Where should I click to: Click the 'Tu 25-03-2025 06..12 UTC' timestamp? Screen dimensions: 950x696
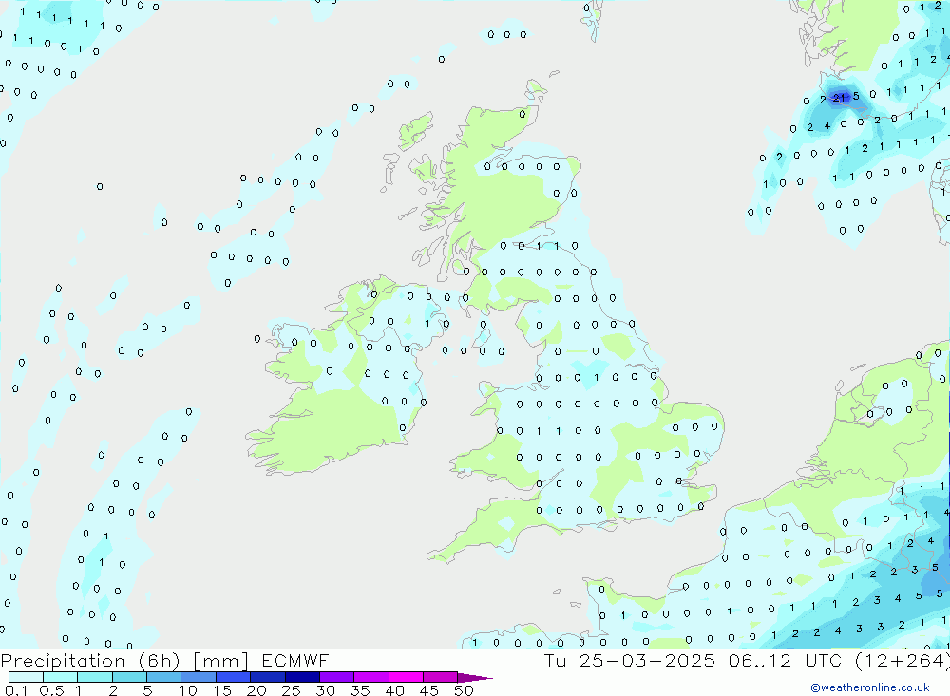(x=695, y=660)
